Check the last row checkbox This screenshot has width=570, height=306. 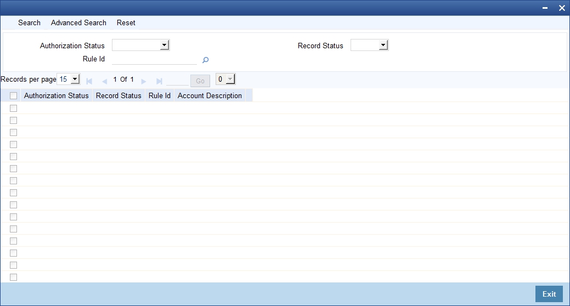(x=14, y=277)
